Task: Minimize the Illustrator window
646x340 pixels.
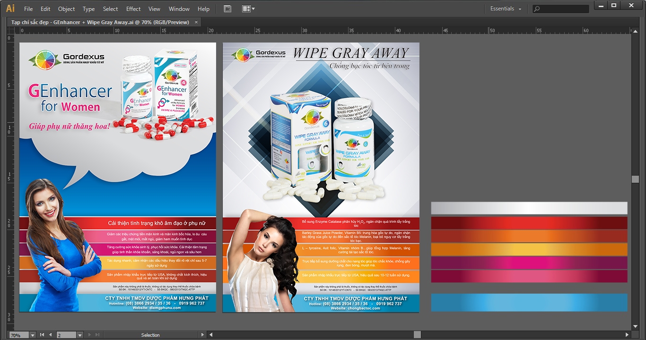Action: coord(602,5)
